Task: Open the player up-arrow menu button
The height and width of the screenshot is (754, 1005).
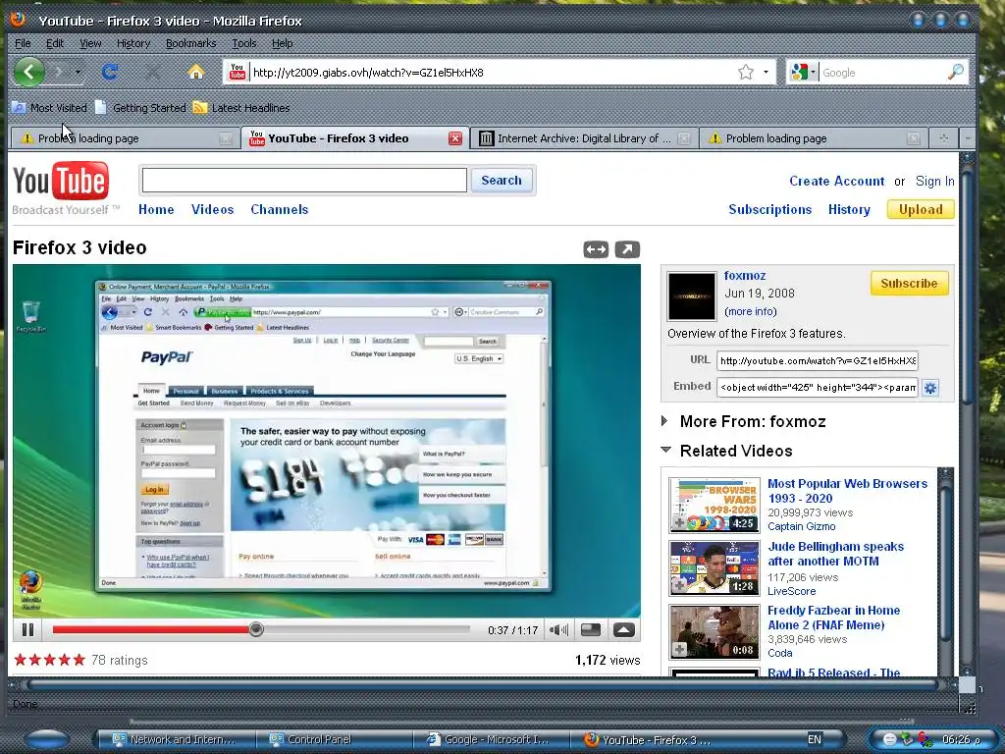Action: click(623, 629)
